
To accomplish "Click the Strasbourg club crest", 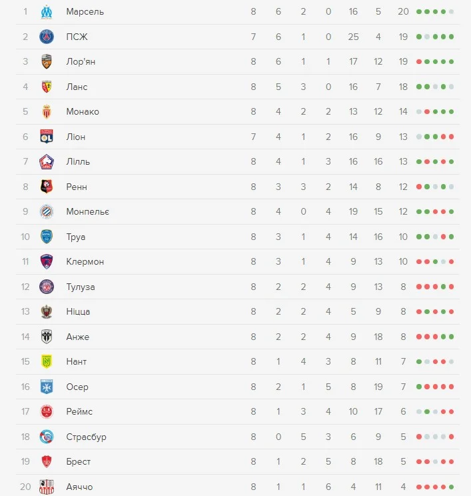I will pyautogui.click(x=47, y=437).
